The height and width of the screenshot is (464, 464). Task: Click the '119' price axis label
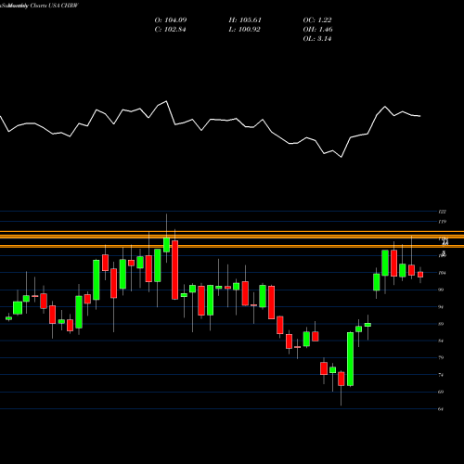click(x=443, y=222)
